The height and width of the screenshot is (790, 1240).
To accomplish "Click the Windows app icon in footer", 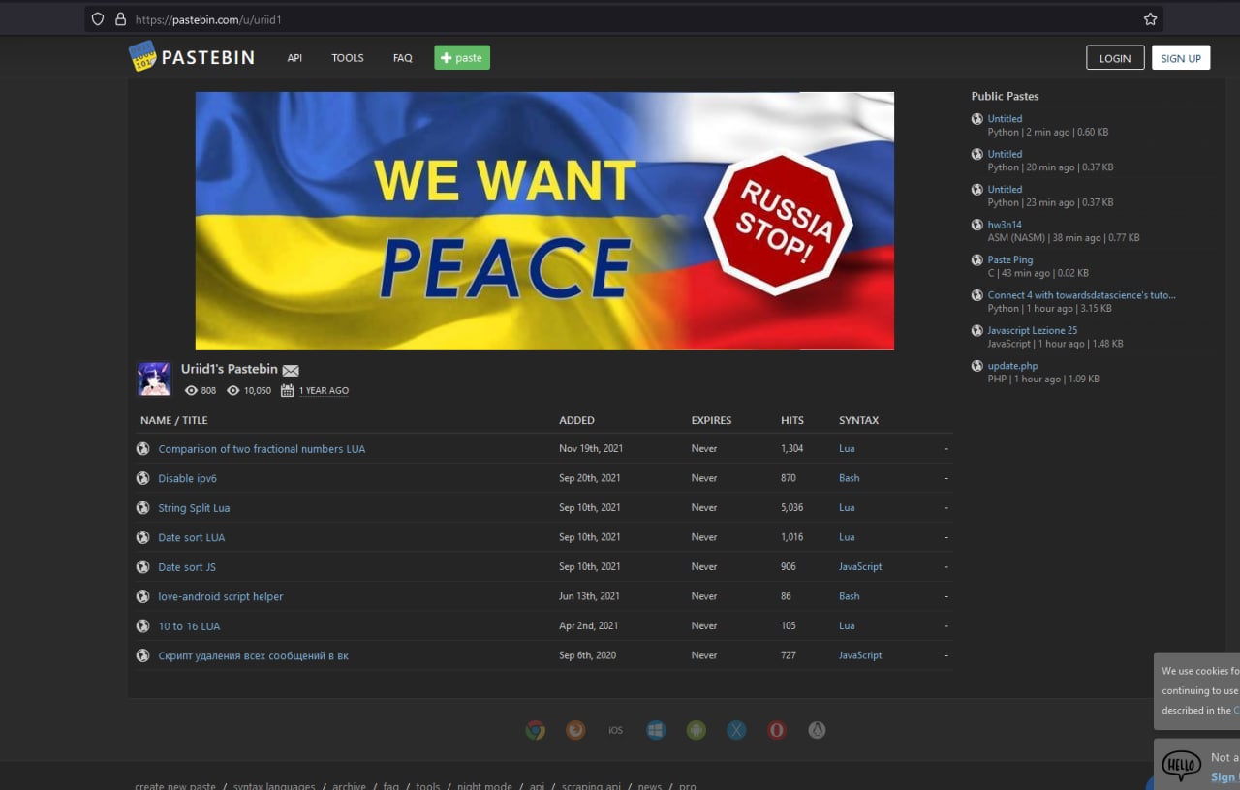I will [656, 730].
